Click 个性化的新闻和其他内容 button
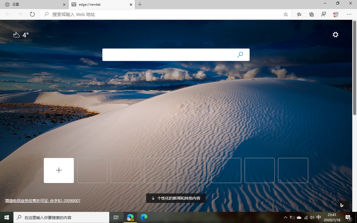357x223 pixels. 176,198
